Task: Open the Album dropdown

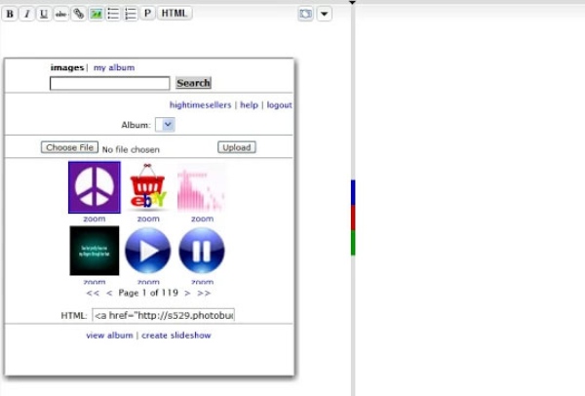Action: coord(166,125)
